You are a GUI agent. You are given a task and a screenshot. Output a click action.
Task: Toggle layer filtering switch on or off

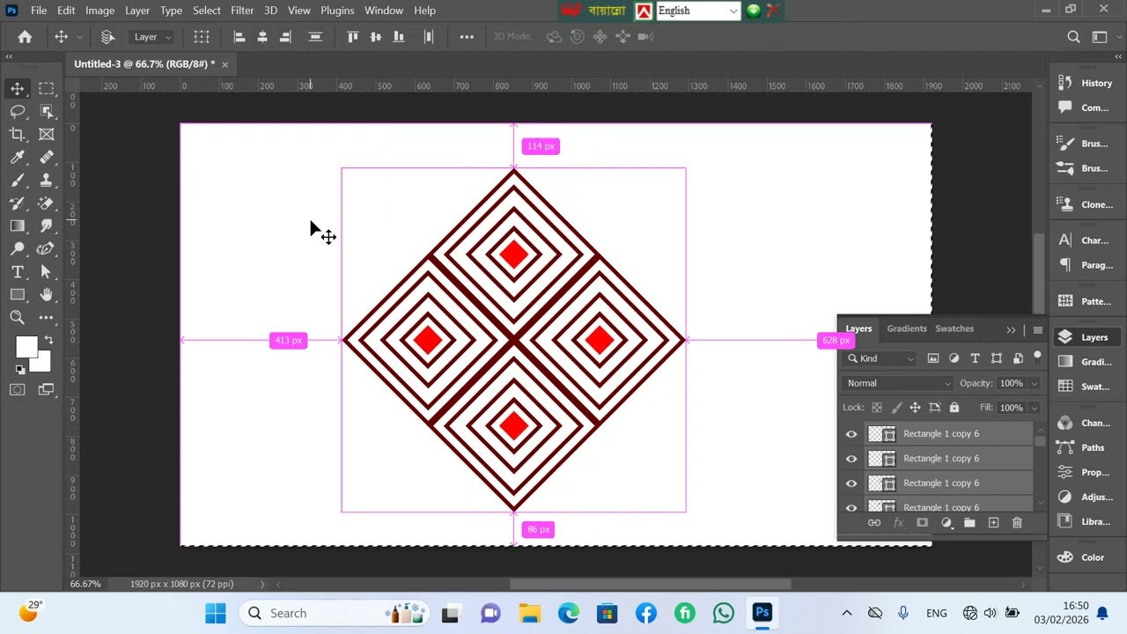[1037, 357]
